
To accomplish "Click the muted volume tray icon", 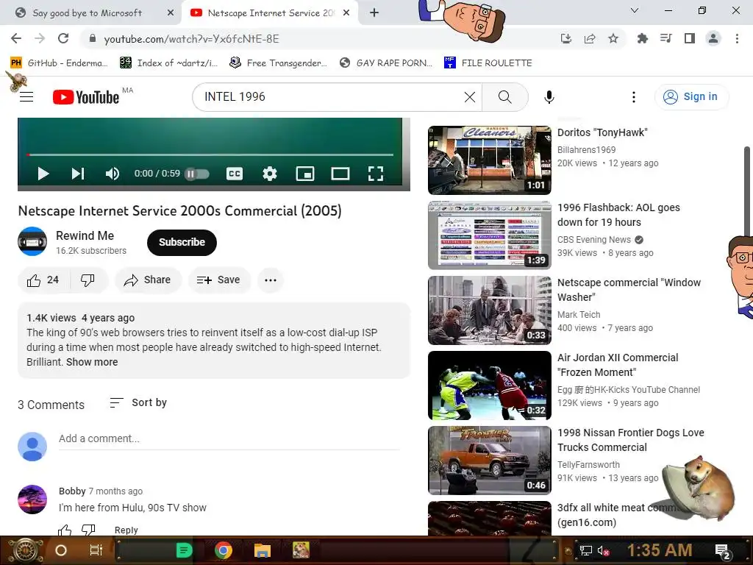I will (603, 550).
